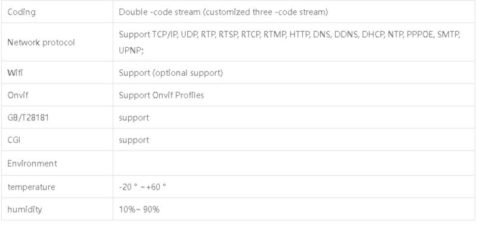
Task: Click the Coding row label
Action: 21,12
